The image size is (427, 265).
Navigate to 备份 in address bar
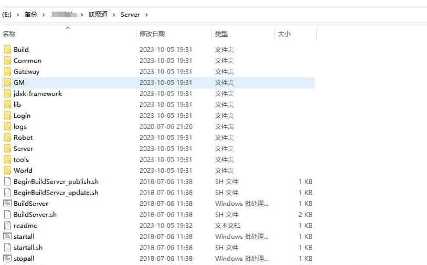(30, 15)
